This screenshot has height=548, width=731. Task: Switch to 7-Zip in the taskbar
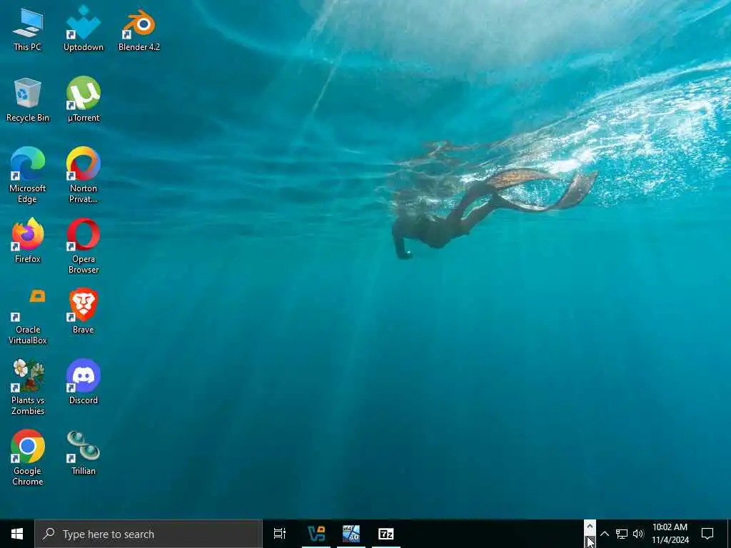click(386, 534)
